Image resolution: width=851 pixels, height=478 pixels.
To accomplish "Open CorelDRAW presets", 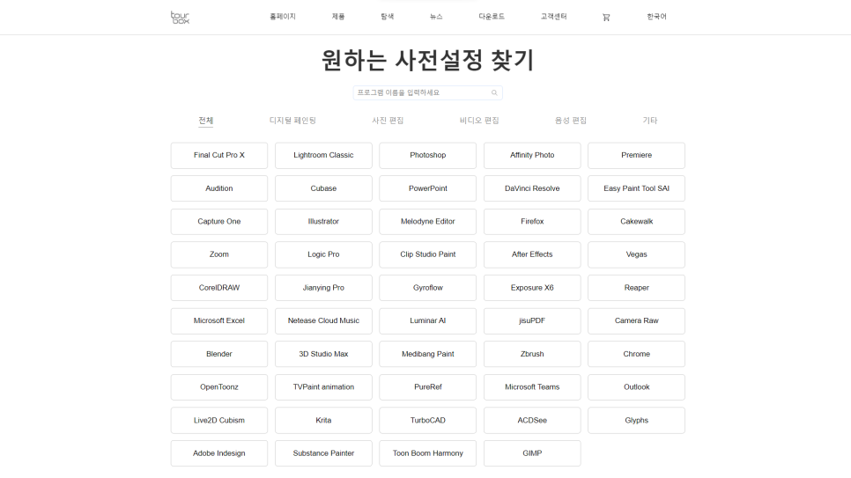I will (219, 288).
